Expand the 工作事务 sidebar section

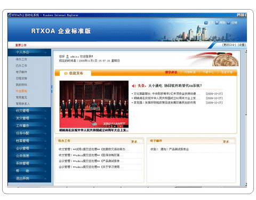tap(29, 126)
